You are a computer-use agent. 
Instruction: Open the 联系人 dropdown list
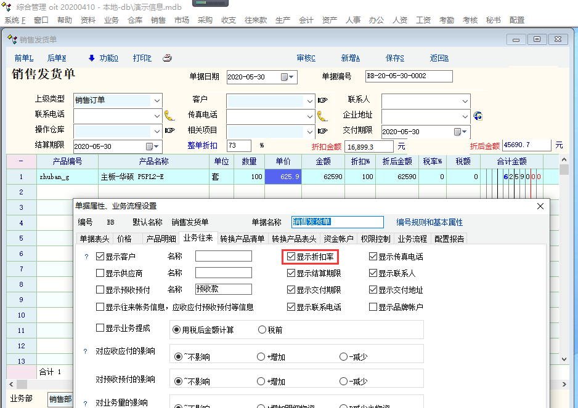[x=465, y=100]
